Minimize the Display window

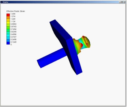coord(120,2)
